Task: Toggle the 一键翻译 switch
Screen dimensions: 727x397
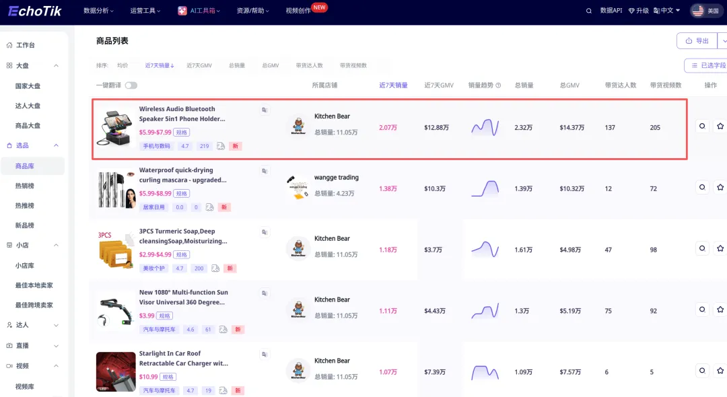Action: (x=131, y=85)
